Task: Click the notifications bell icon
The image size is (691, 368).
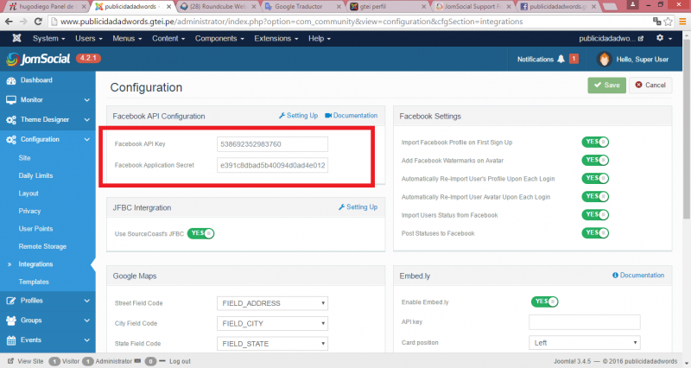Action: pos(561,59)
